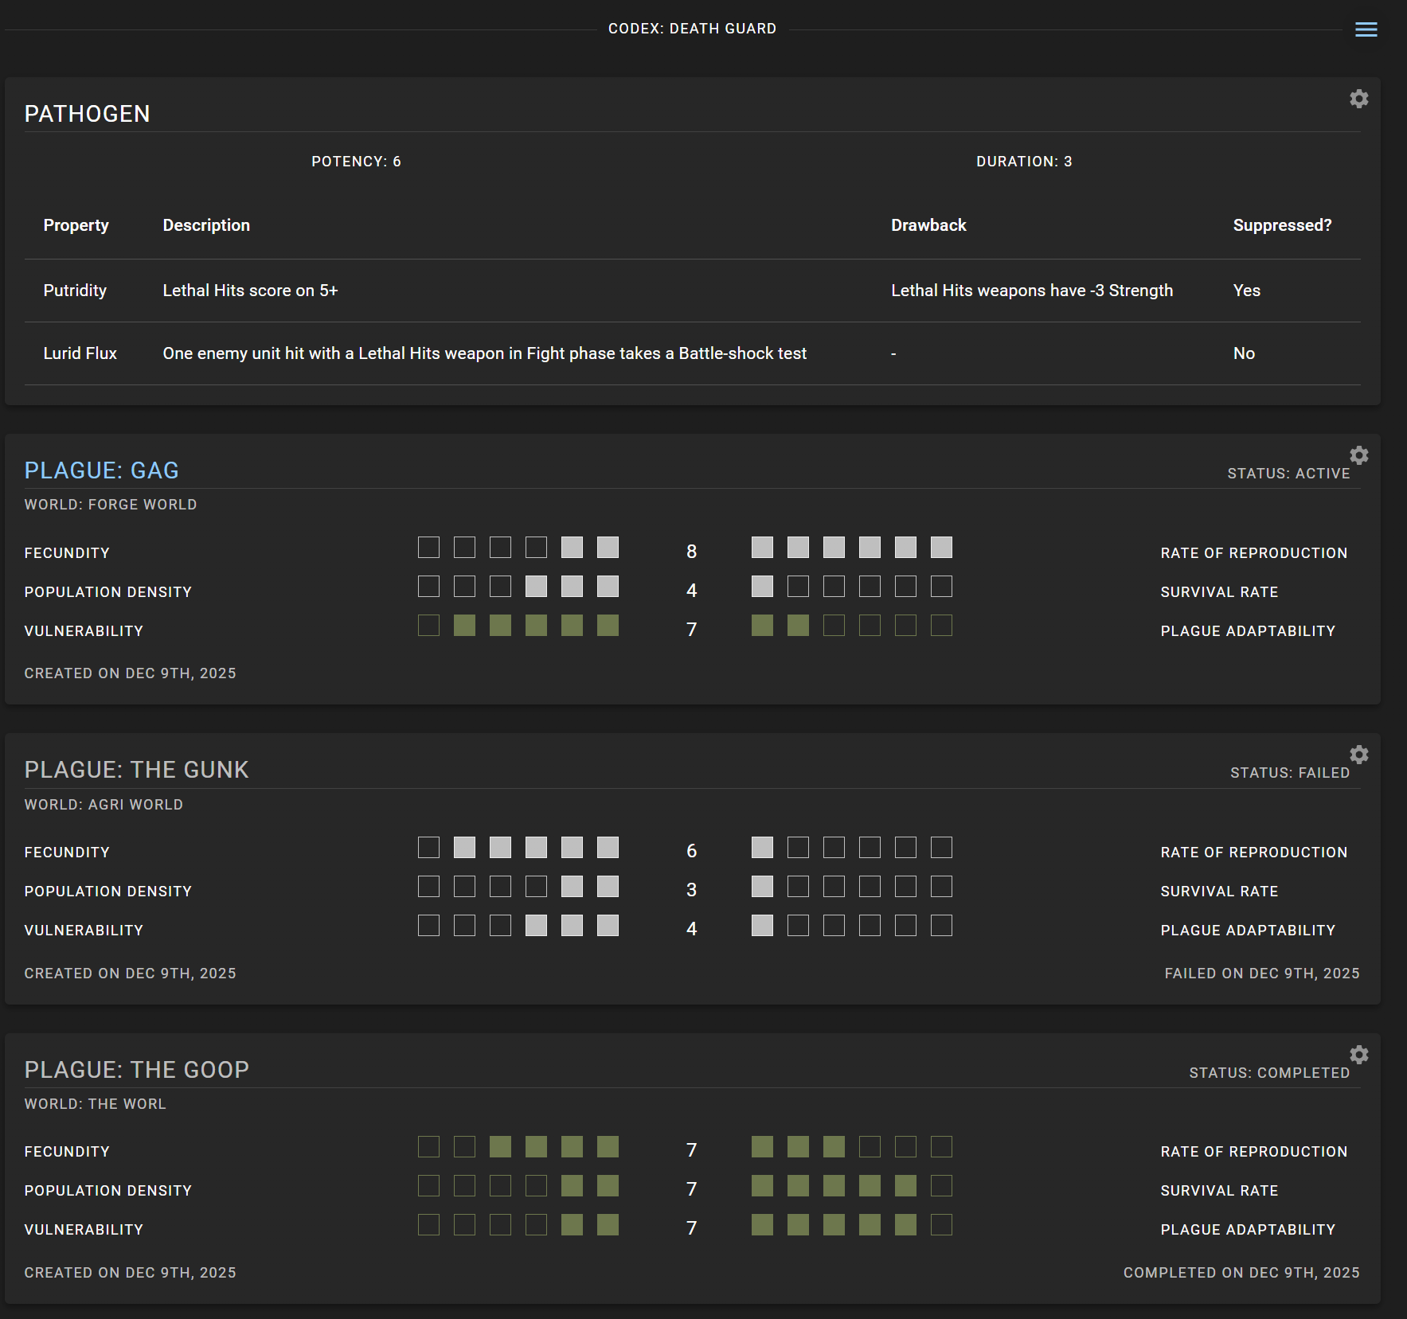Open the Plague: Gag title link
Image resolution: width=1407 pixels, height=1319 pixels.
102,470
